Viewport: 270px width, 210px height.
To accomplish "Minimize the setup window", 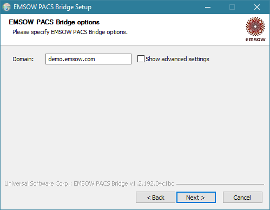I will 208,7.
